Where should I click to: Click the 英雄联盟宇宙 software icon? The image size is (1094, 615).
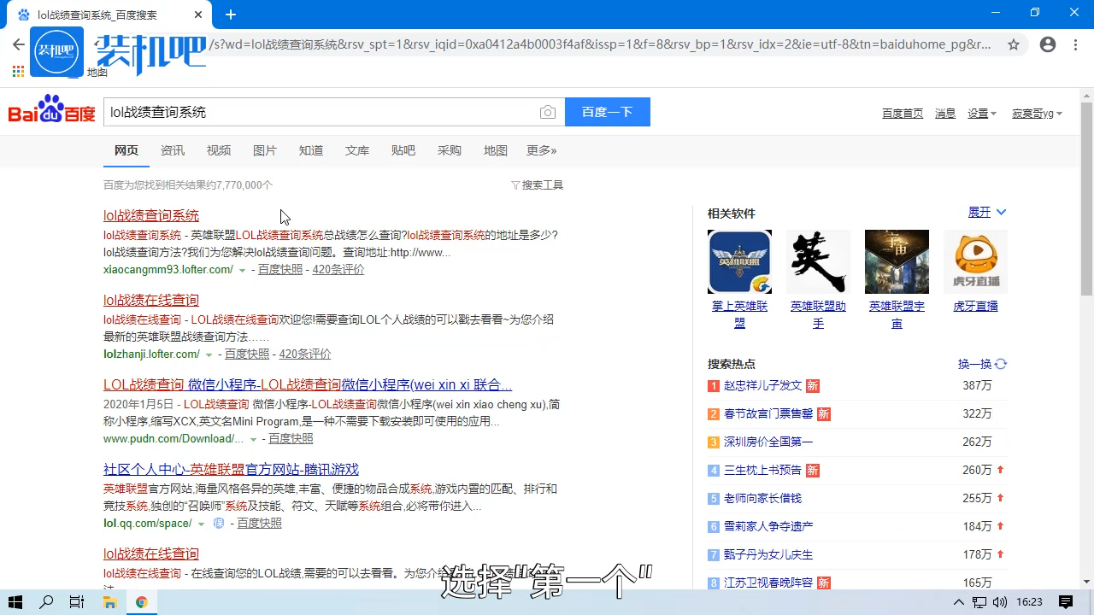tap(897, 261)
